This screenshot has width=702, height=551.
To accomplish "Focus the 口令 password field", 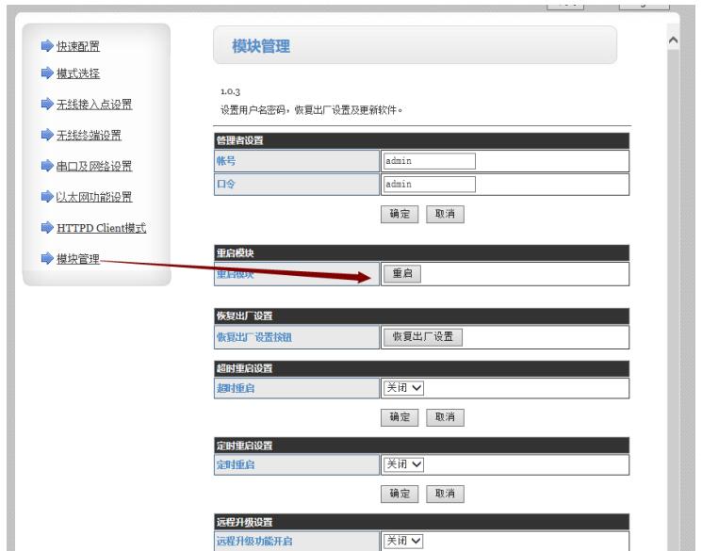I will point(429,185).
